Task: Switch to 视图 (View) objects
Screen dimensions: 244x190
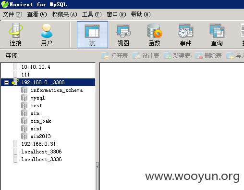Action: point(123,35)
